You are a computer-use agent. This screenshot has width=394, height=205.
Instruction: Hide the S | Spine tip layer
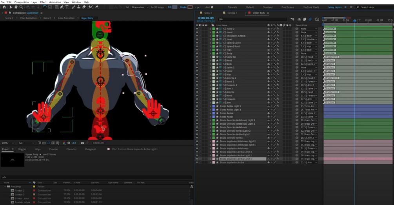(x=197, y=57)
